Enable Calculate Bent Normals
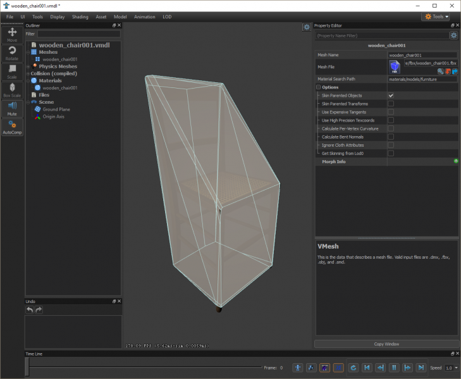 coord(391,137)
